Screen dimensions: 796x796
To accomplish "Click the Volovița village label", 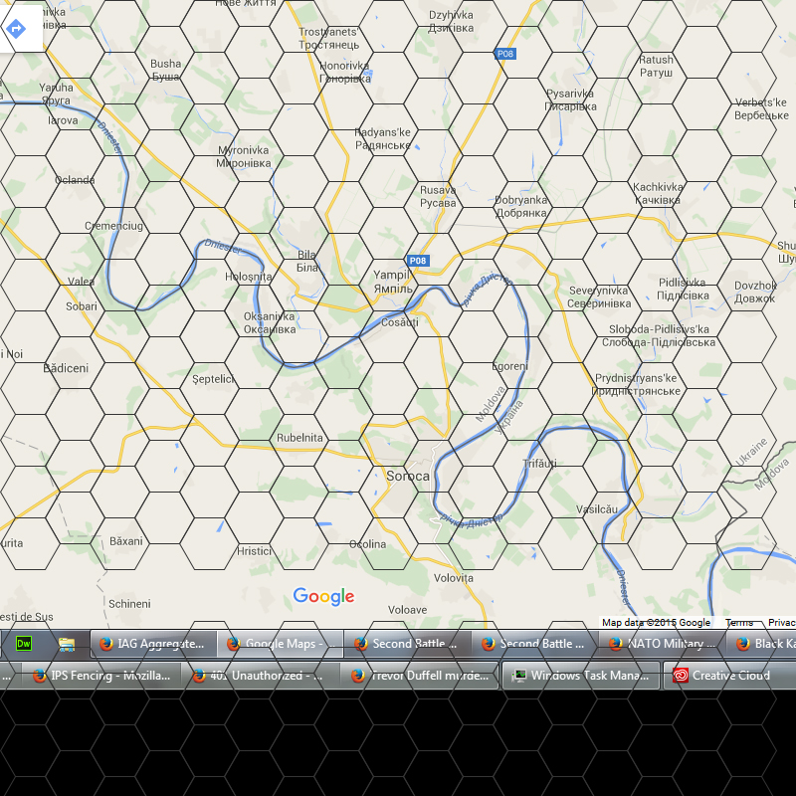I will pyautogui.click(x=454, y=578).
